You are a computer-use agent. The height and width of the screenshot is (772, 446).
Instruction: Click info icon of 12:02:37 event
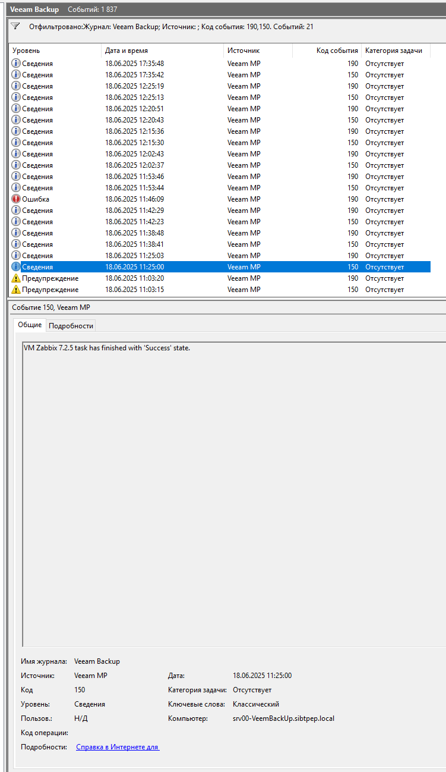(16, 165)
